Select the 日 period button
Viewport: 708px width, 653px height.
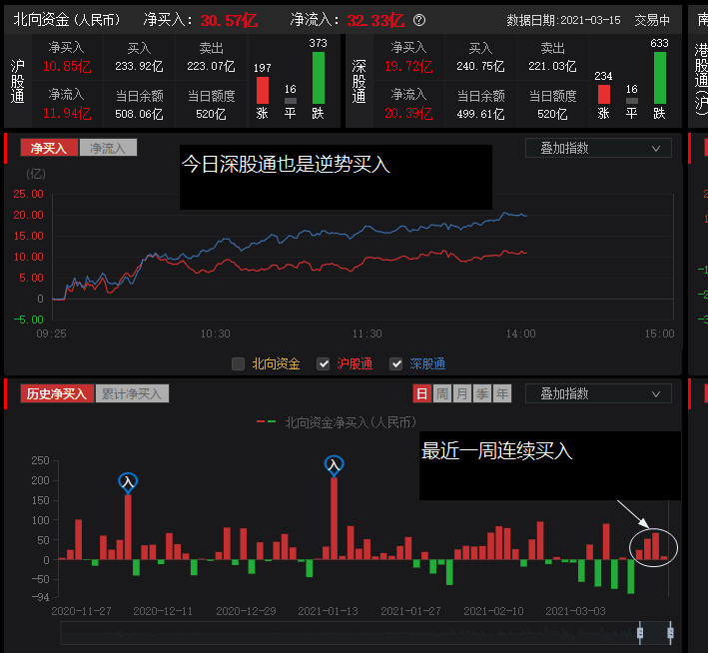[x=421, y=393]
